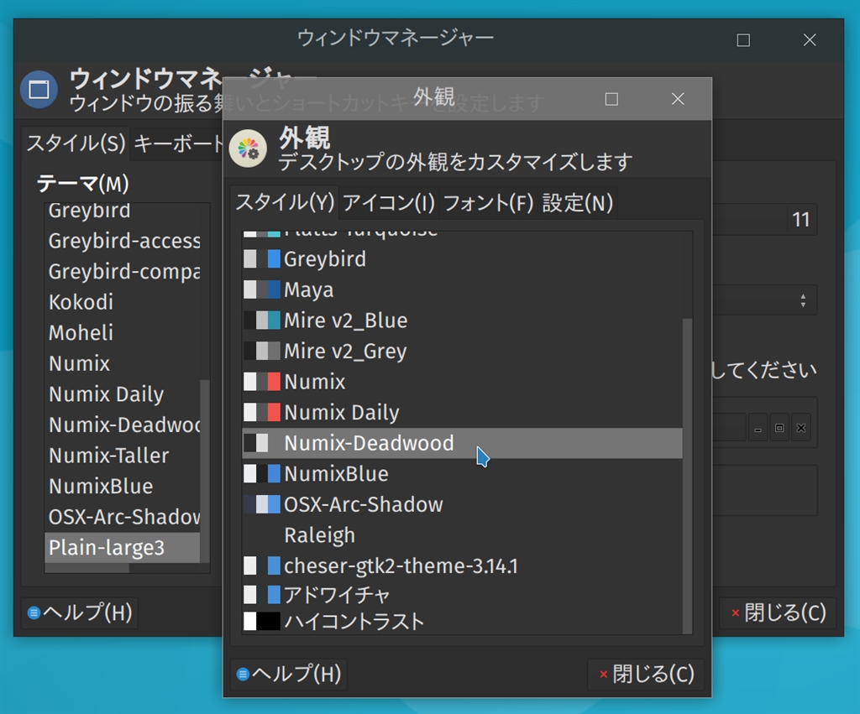Image resolution: width=860 pixels, height=714 pixels.
Task: Click the red x icon on Appearance close button
Action: pyautogui.click(x=603, y=675)
